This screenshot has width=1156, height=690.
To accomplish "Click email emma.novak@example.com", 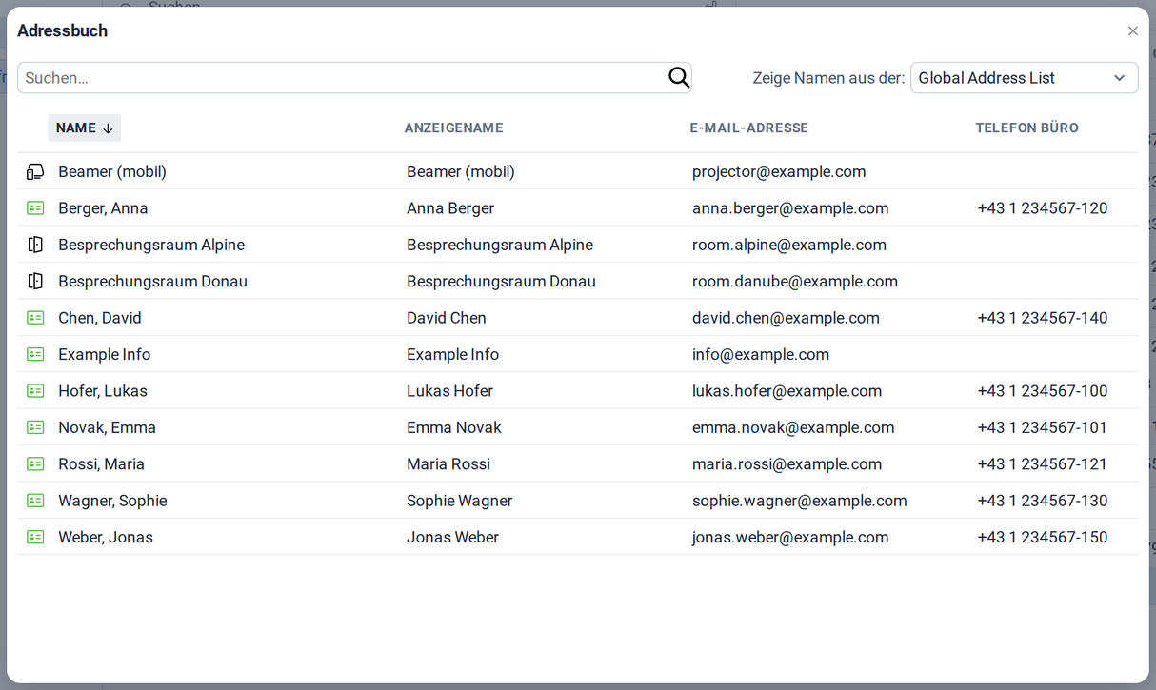I will [x=793, y=427].
